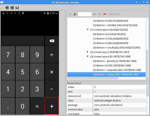The image size is (150, 116).
Task: Tap calculator key 4
Action: [8, 72]
